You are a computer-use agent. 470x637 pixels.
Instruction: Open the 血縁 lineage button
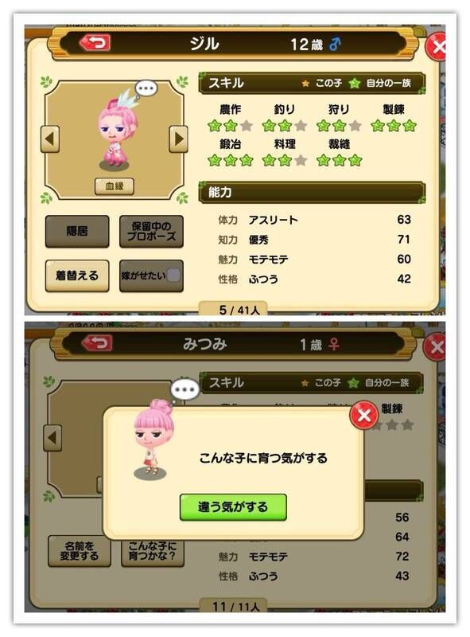(x=115, y=186)
